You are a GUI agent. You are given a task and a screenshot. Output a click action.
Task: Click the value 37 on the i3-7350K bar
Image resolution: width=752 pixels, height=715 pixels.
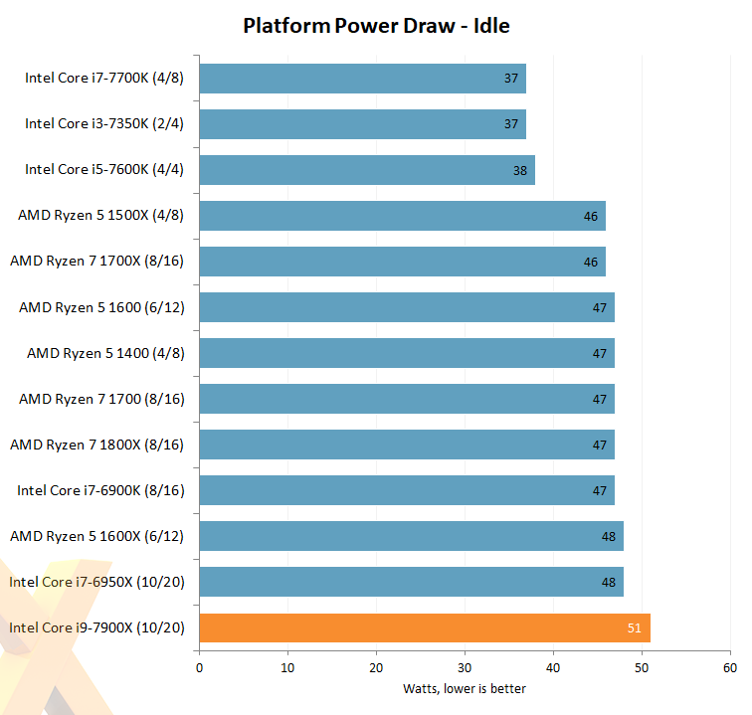tap(510, 124)
